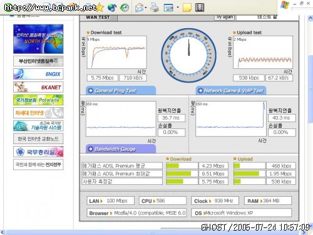Open the 국가정보화 Potalsite banner
The height and width of the screenshot is (235, 313).
click(x=38, y=100)
